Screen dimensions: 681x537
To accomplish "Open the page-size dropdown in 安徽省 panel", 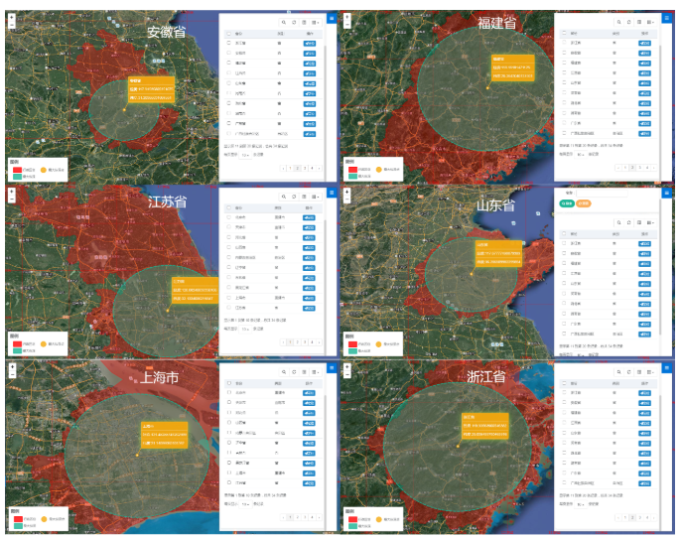I will pyautogui.click(x=245, y=155).
